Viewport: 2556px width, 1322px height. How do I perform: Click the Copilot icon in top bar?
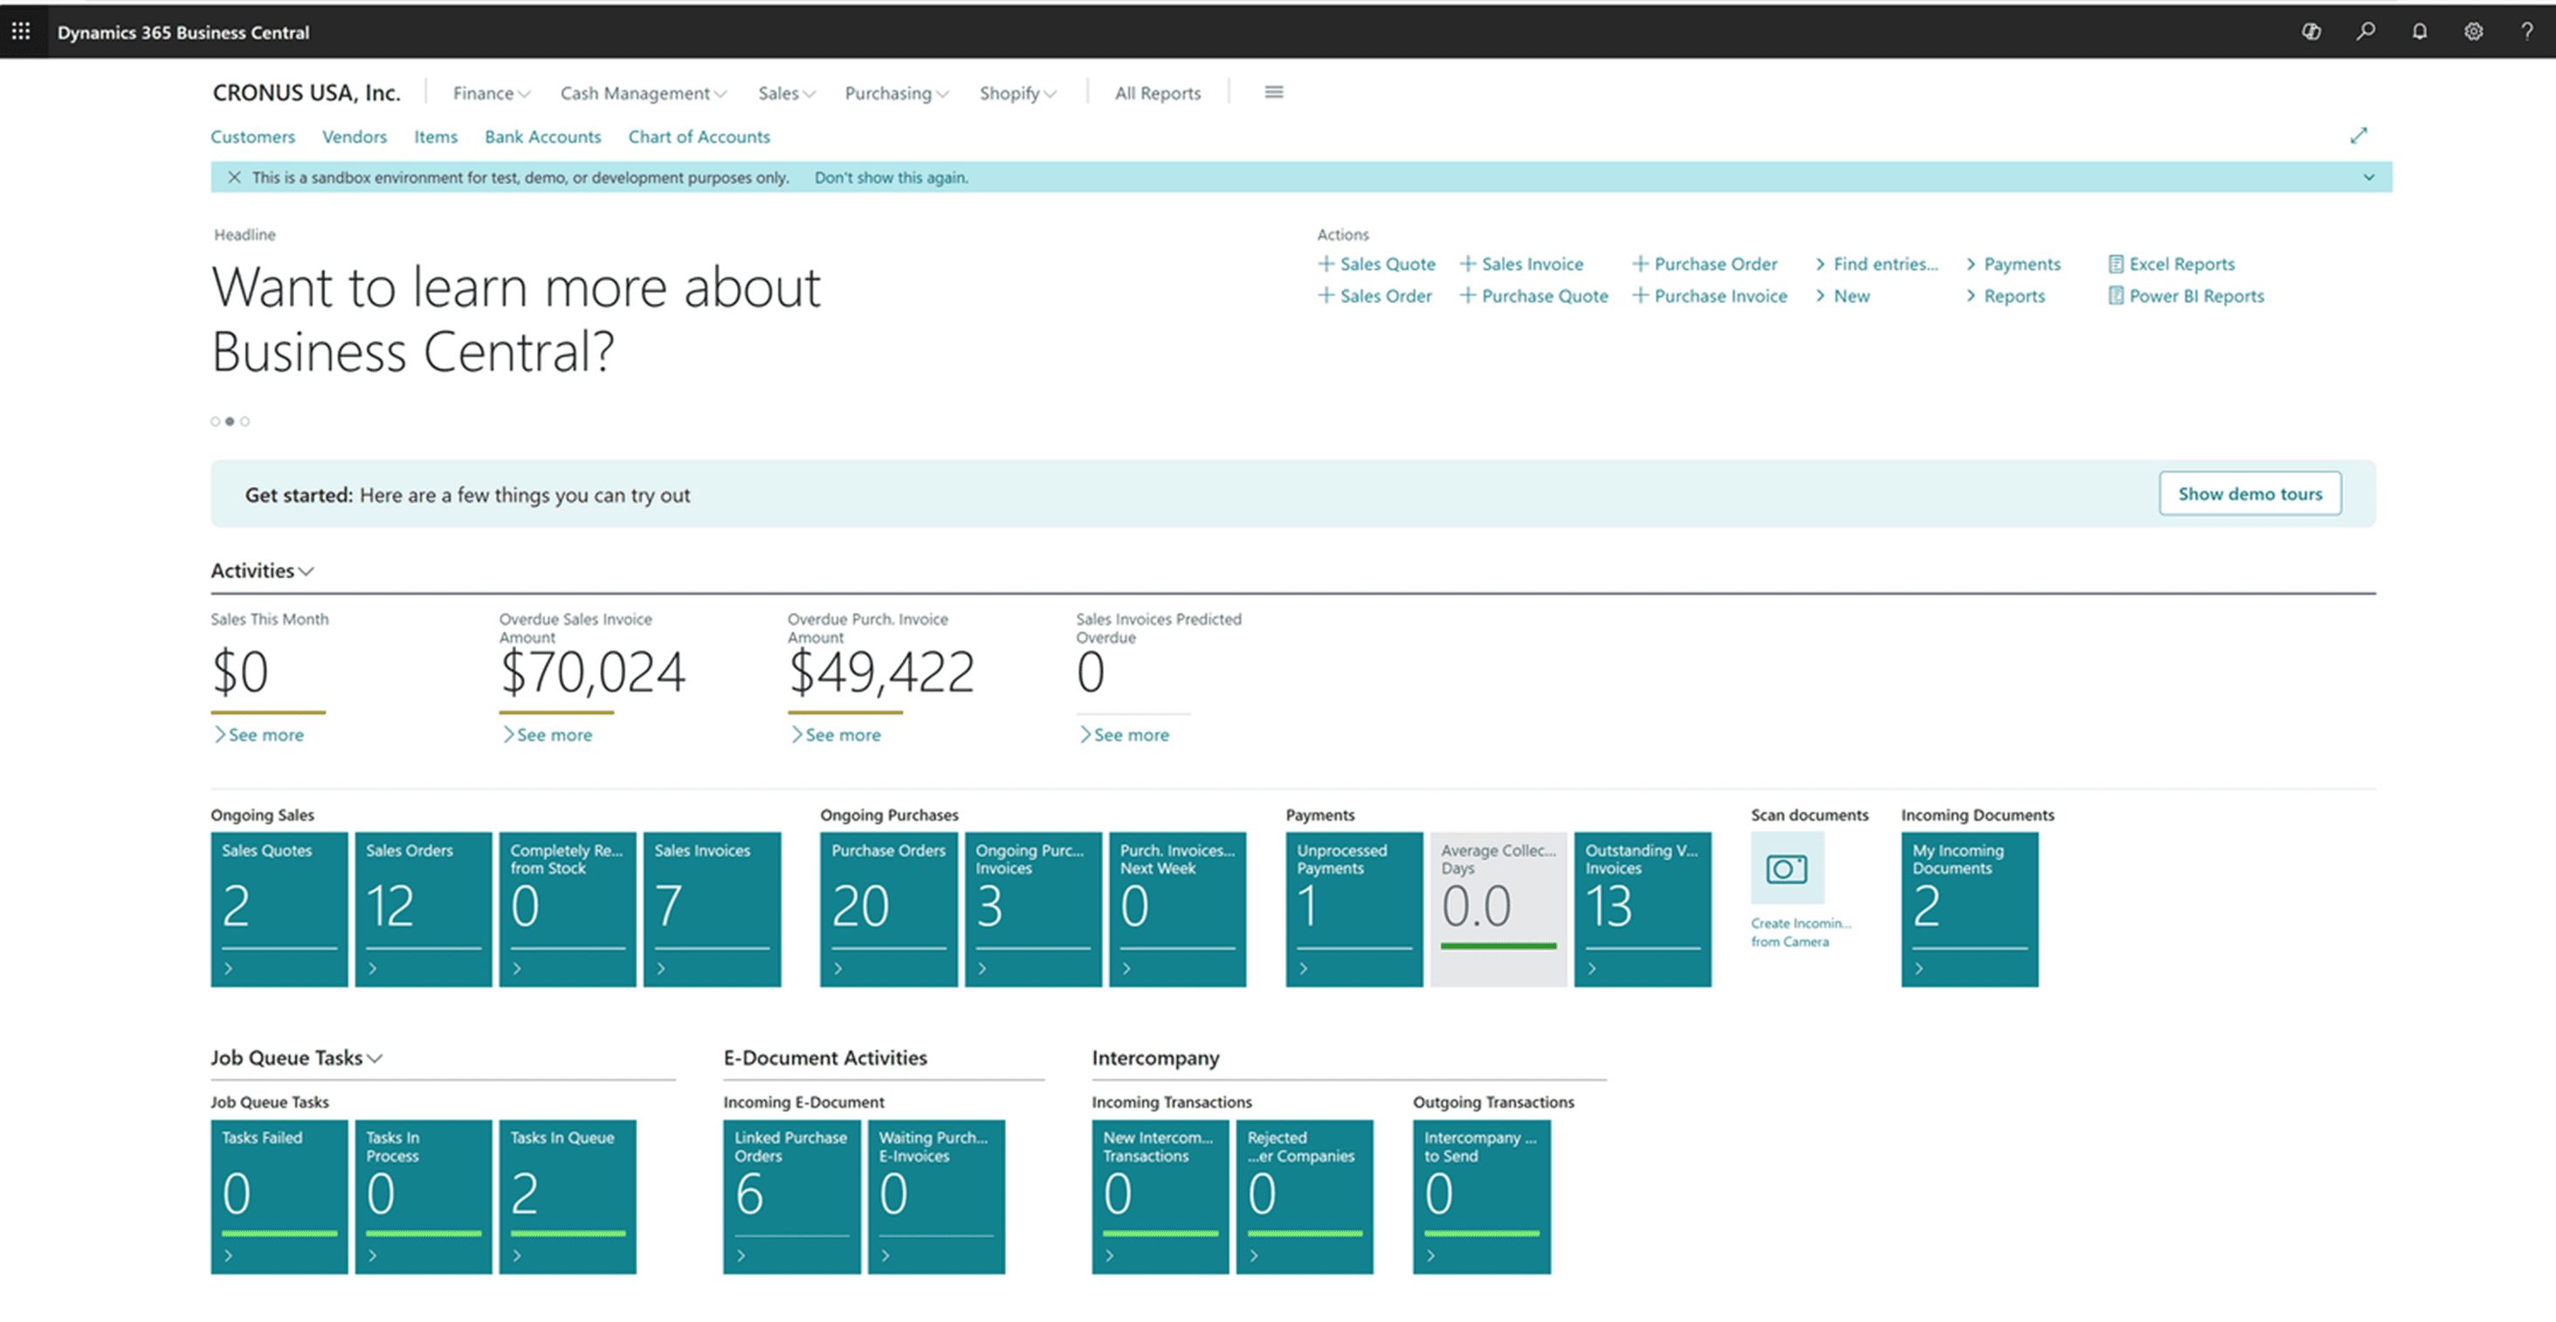click(x=2311, y=31)
